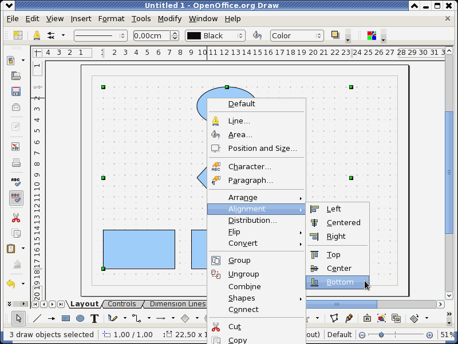Click the Save floppy disk icon
The width and height of the screenshot is (458, 344).
tap(16, 91)
